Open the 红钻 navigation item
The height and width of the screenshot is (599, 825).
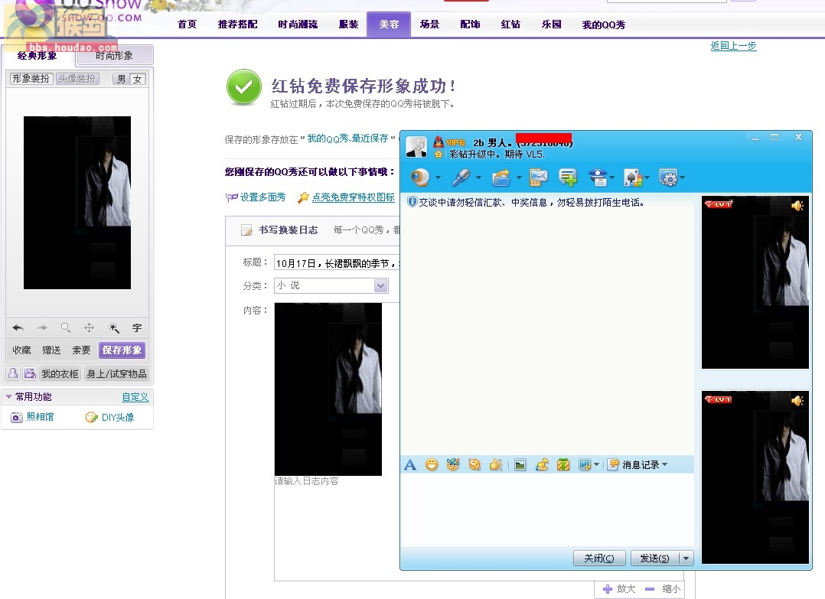[x=510, y=24]
